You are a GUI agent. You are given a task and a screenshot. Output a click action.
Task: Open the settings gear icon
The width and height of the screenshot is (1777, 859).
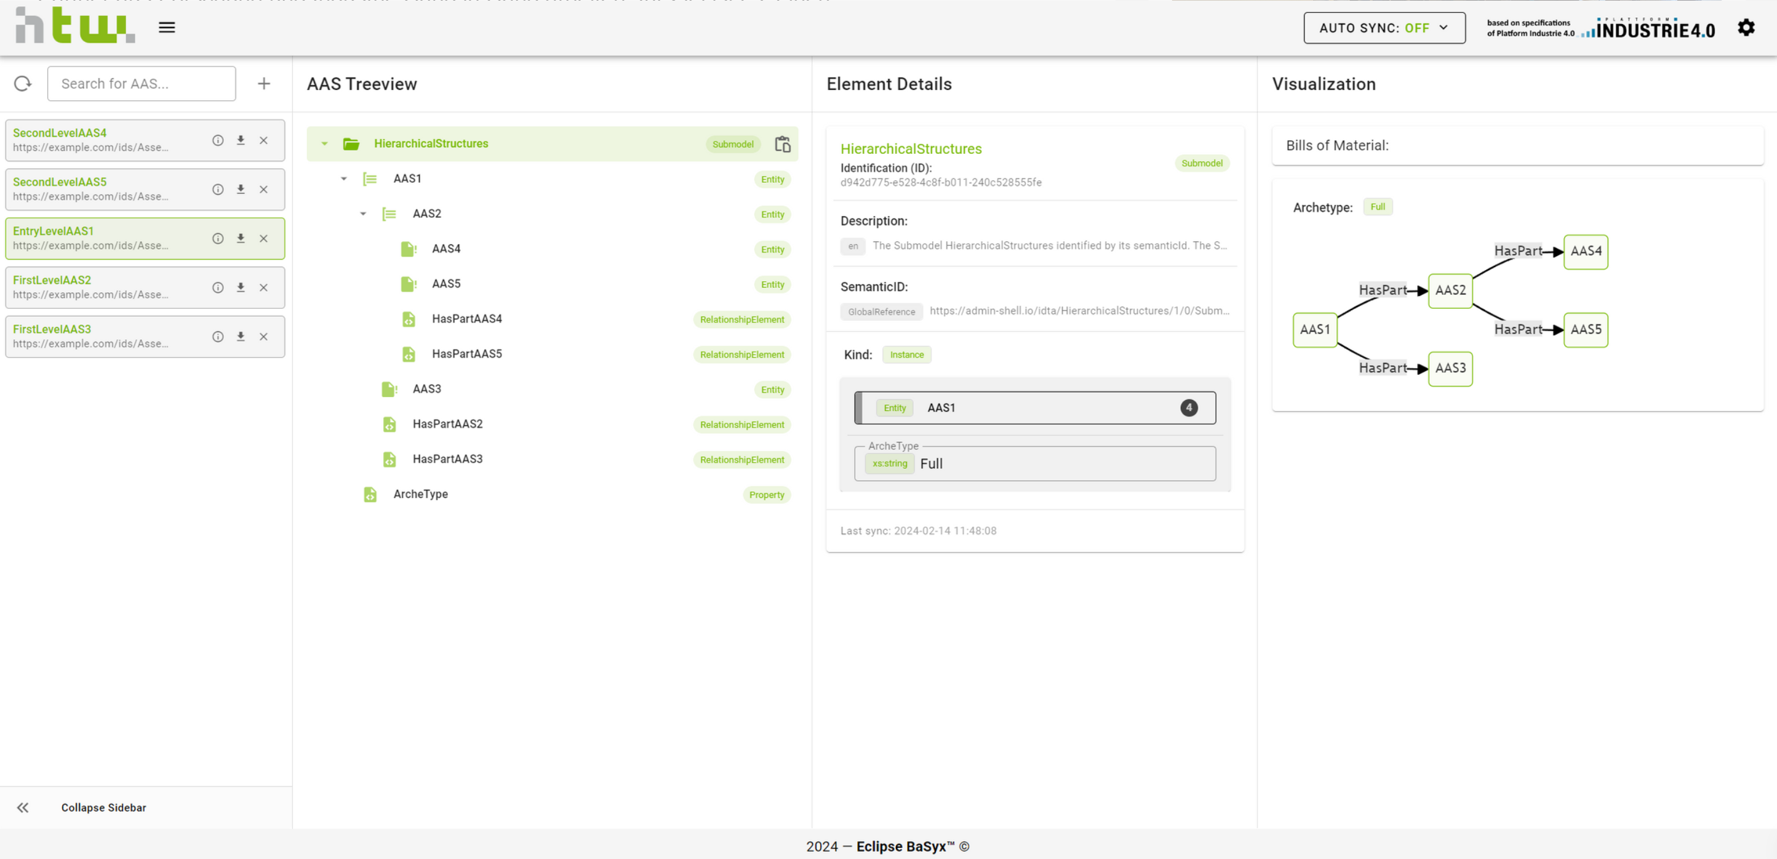[1745, 28]
